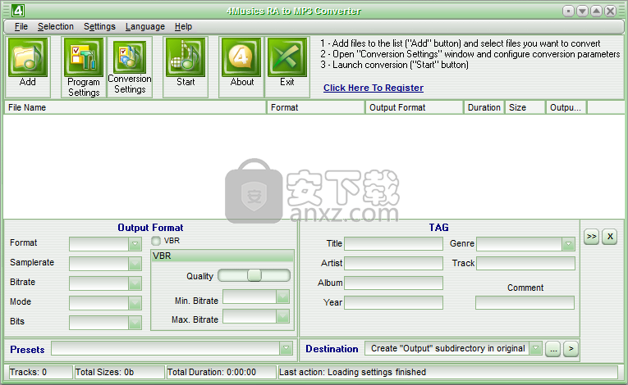Click the Start conversion icon
Screen dimensions: 628x385
[186, 58]
